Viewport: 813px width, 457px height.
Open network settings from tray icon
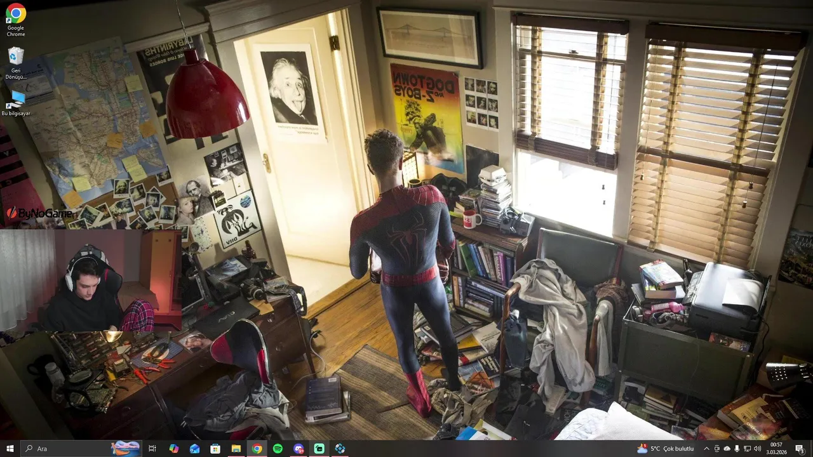(747, 449)
